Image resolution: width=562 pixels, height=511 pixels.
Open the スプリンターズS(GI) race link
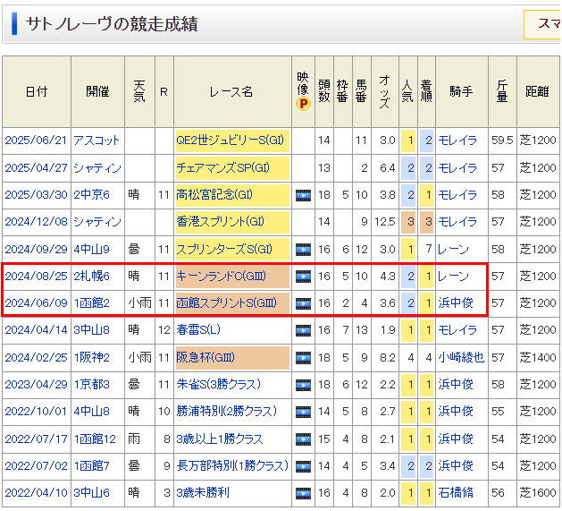coord(224,249)
